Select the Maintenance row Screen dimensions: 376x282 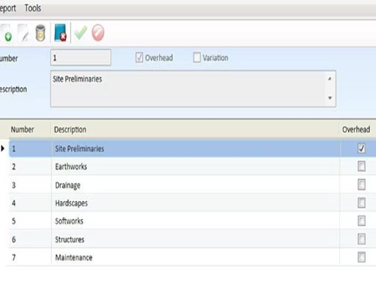pyautogui.click(x=193, y=257)
